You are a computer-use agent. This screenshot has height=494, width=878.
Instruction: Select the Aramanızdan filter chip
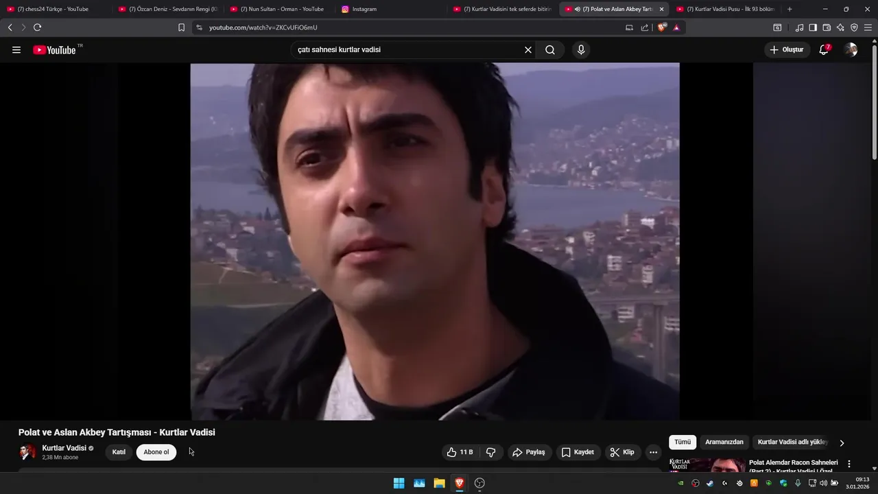point(724,443)
